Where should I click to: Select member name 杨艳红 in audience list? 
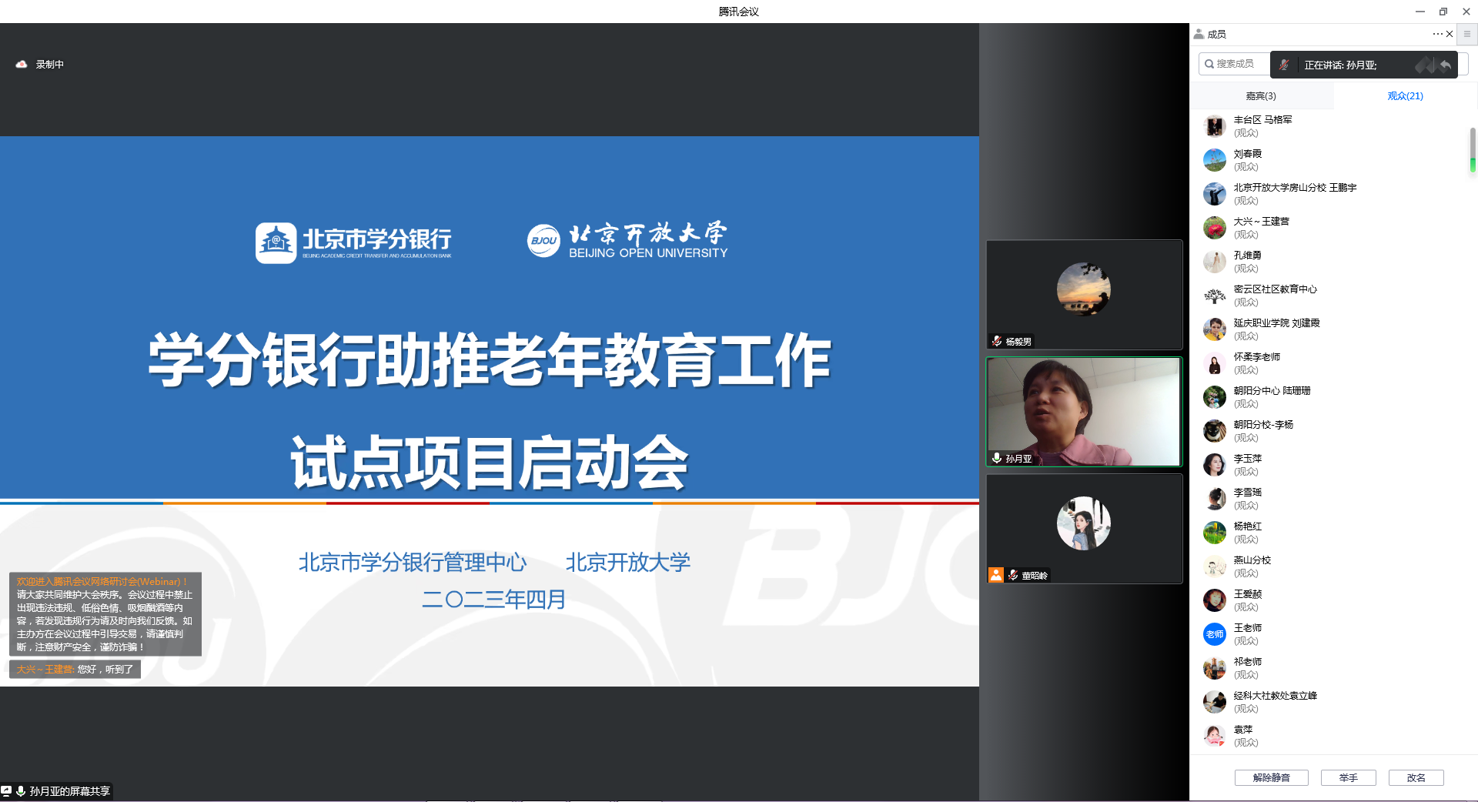(x=1248, y=526)
